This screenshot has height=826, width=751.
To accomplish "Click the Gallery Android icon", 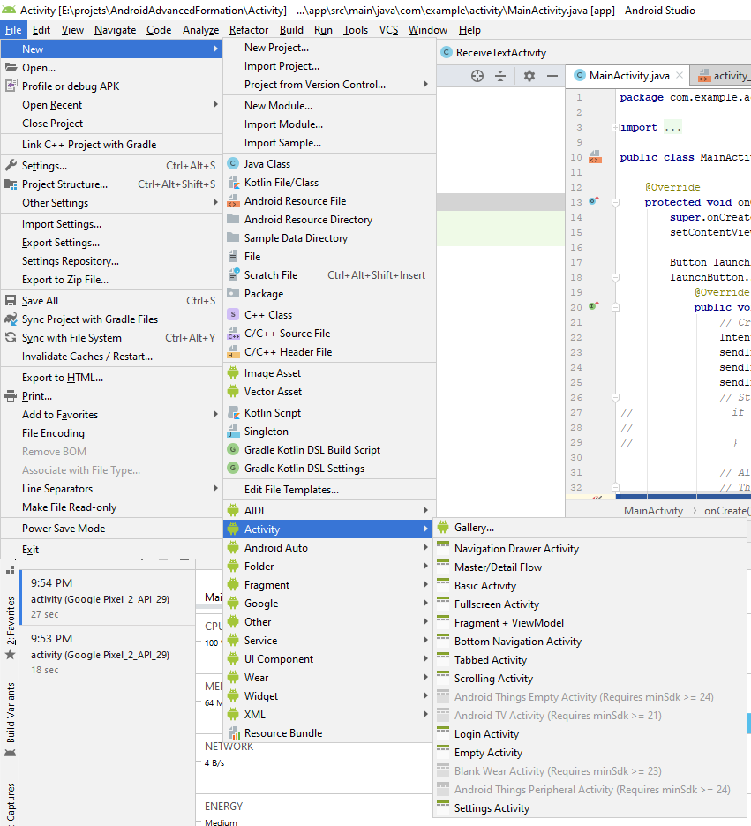I will pos(443,528).
